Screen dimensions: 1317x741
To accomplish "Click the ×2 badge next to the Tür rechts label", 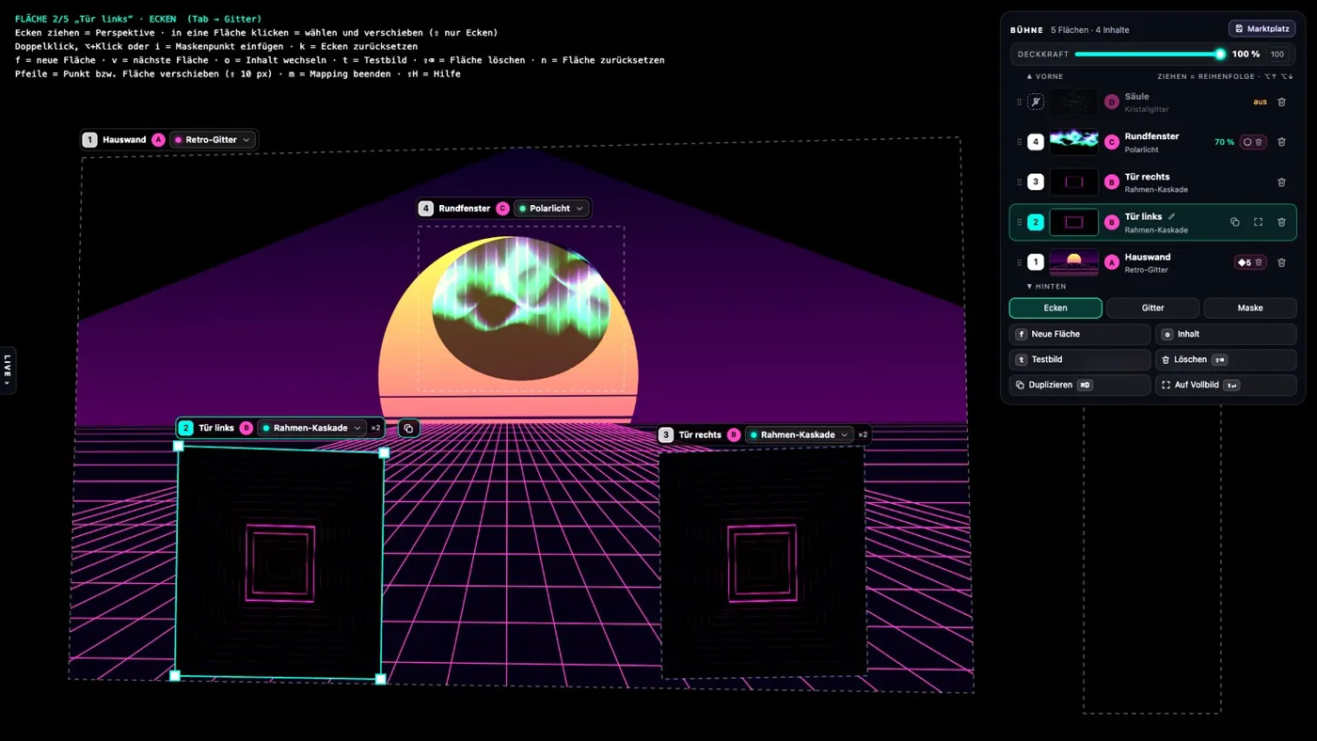I will [x=863, y=435].
